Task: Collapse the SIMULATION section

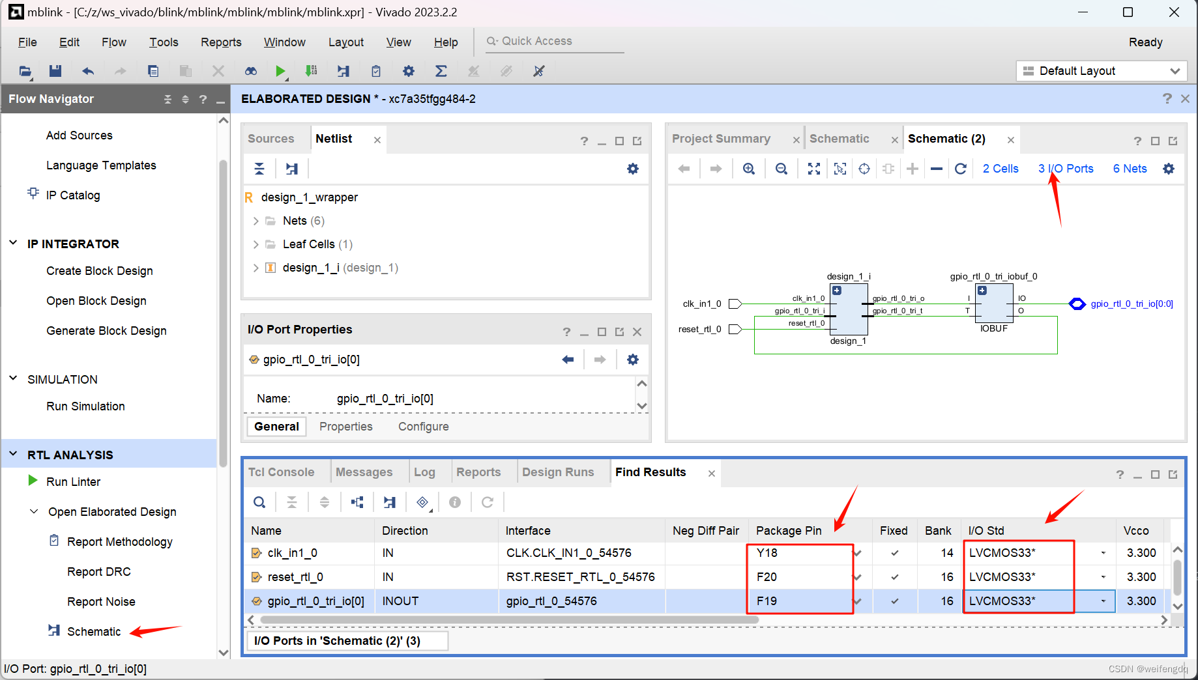Action: (x=13, y=378)
